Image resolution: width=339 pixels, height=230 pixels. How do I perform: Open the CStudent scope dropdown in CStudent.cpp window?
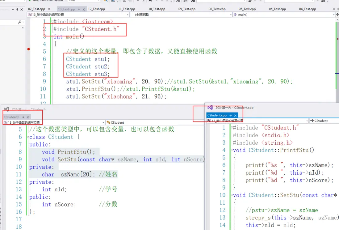(324, 121)
